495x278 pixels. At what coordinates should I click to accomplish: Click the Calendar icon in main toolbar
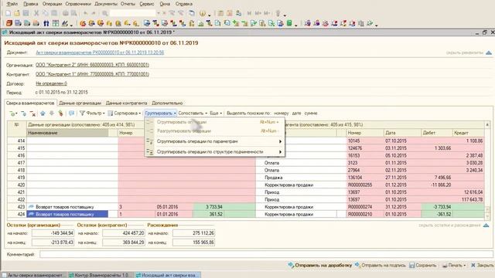[x=230, y=13]
